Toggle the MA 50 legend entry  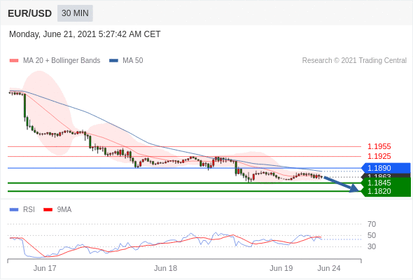point(126,61)
